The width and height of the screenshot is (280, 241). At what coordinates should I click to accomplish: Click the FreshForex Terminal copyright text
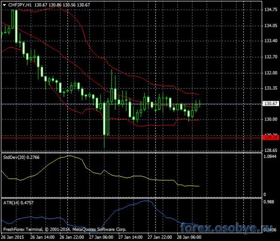coord(65,229)
